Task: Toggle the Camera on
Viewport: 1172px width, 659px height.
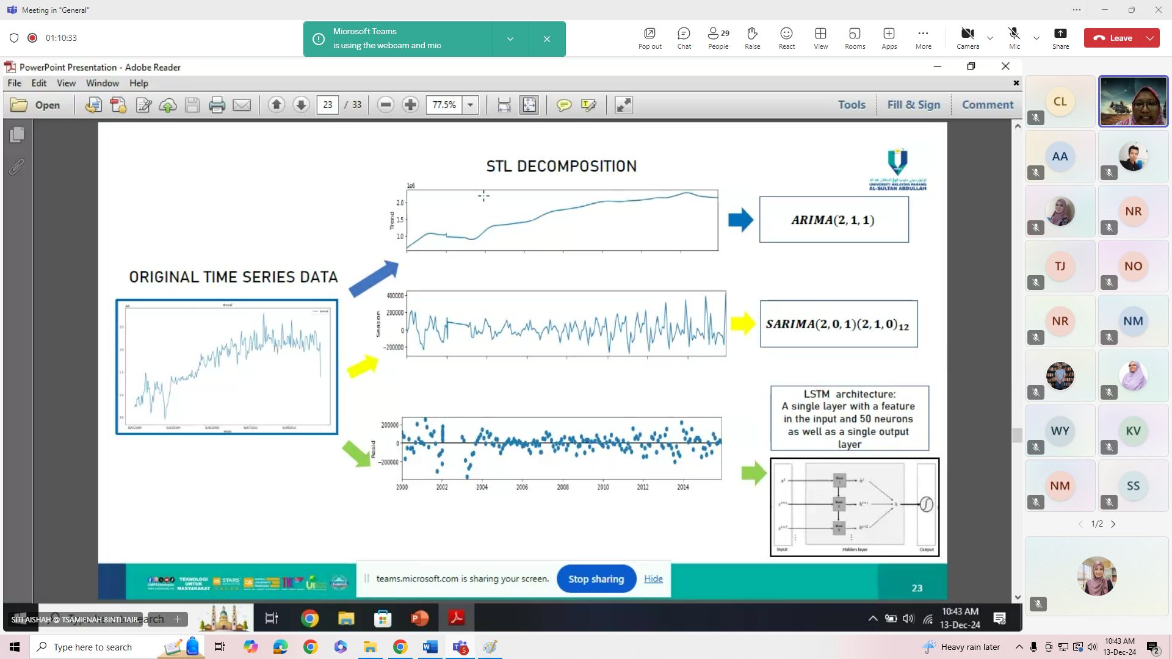Action: 968,38
